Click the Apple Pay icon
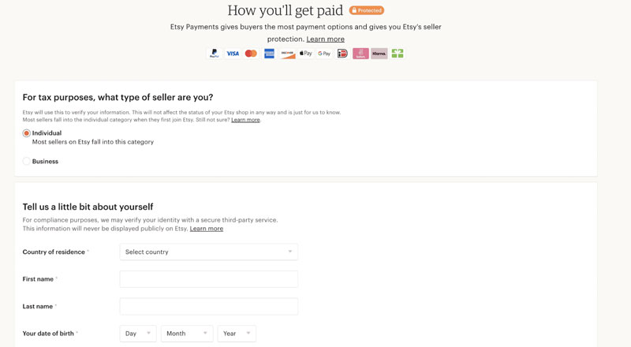This screenshot has width=631, height=347. pyautogui.click(x=306, y=54)
